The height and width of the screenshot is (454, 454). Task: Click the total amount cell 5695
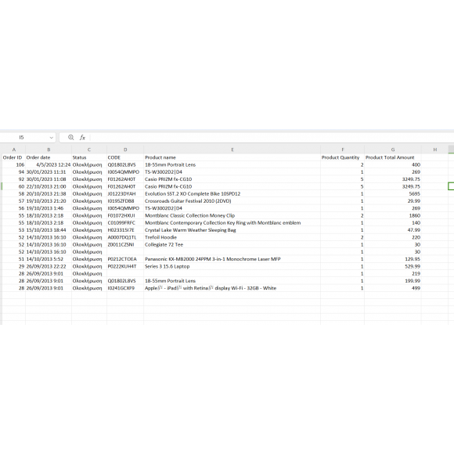[x=393, y=193]
